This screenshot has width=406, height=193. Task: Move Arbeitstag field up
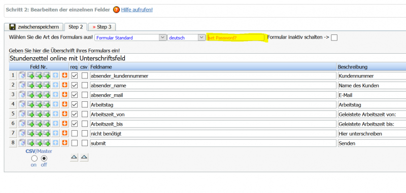coord(56,104)
